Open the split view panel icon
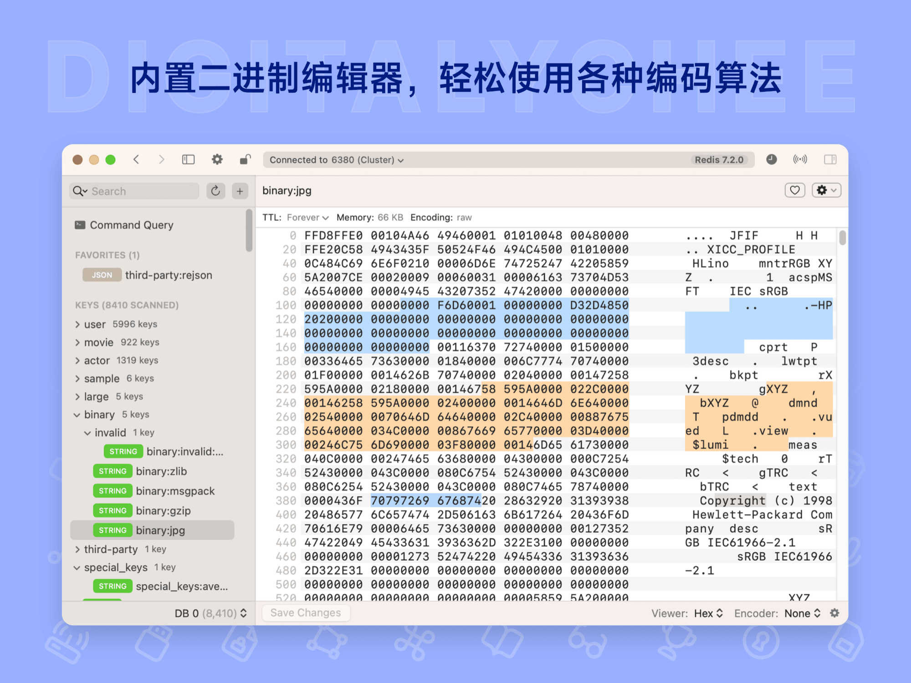 [x=830, y=159]
